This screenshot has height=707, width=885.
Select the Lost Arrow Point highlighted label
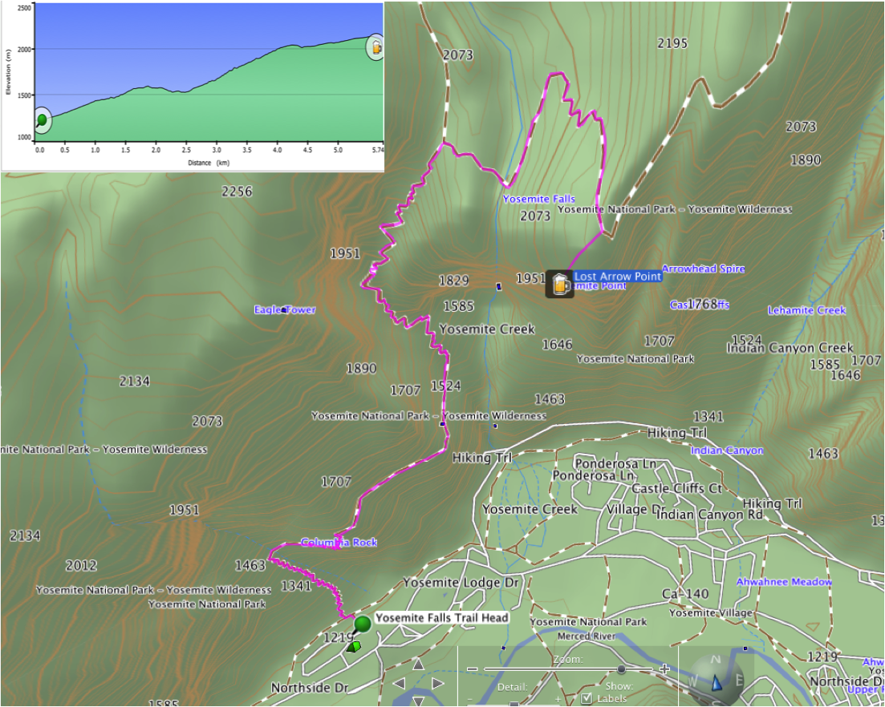point(617,277)
